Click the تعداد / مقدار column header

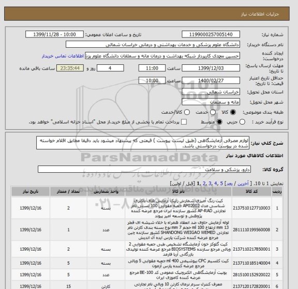coord(68,191)
